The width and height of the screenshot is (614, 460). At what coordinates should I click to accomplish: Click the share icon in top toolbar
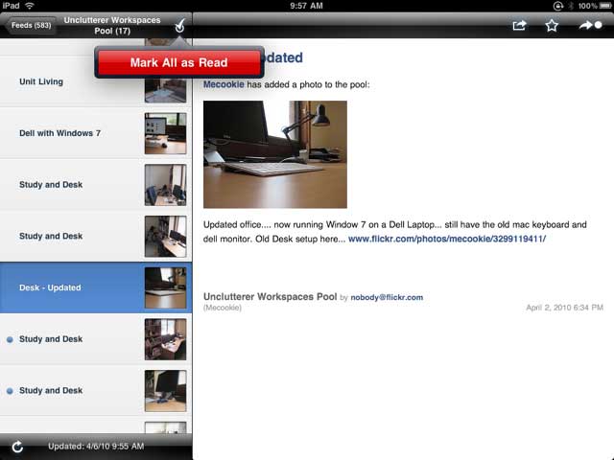tap(519, 26)
